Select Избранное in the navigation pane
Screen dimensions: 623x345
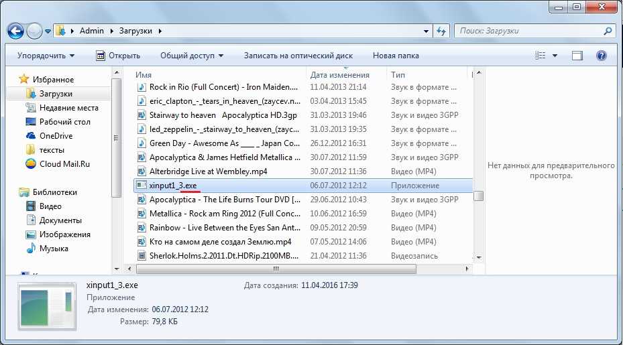pyautogui.click(x=53, y=80)
